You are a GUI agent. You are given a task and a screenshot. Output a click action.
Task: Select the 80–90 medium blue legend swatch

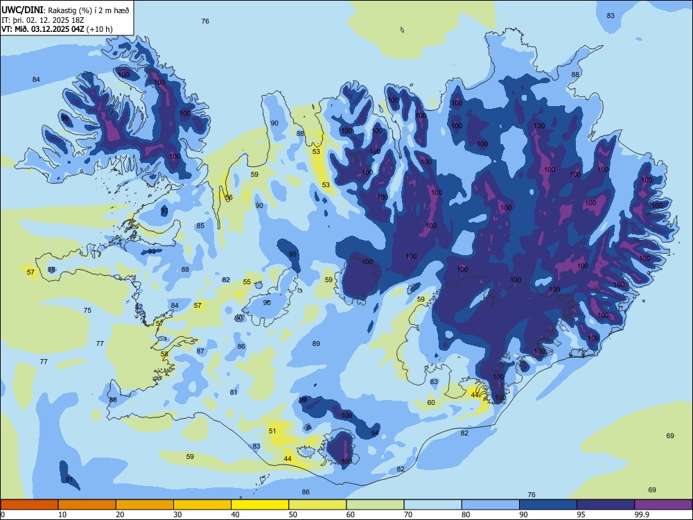click(491, 505)
